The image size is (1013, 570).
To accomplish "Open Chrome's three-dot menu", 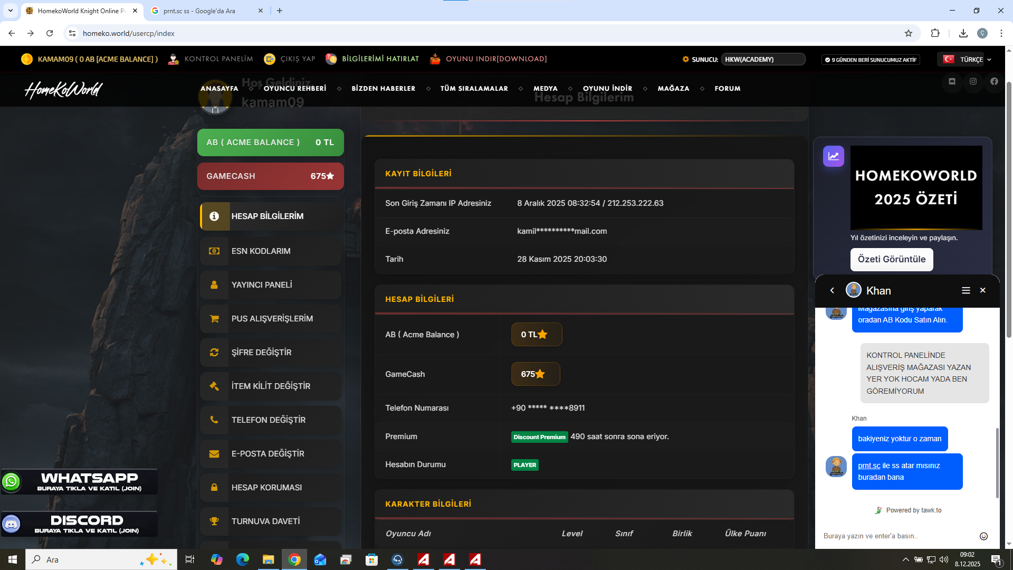I will (1001, 33).
